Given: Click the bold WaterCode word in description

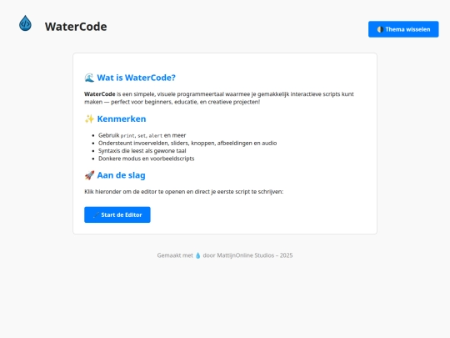Looking at the screenshot, I should [100, 94].
